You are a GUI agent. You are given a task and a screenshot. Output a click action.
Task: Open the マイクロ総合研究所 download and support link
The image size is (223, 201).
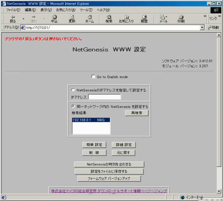tap(109, 191)
